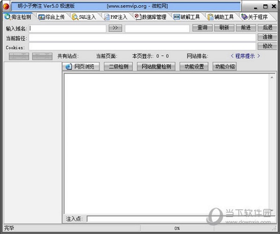Click the 数据库管理 tab icon

pos(138,17)
